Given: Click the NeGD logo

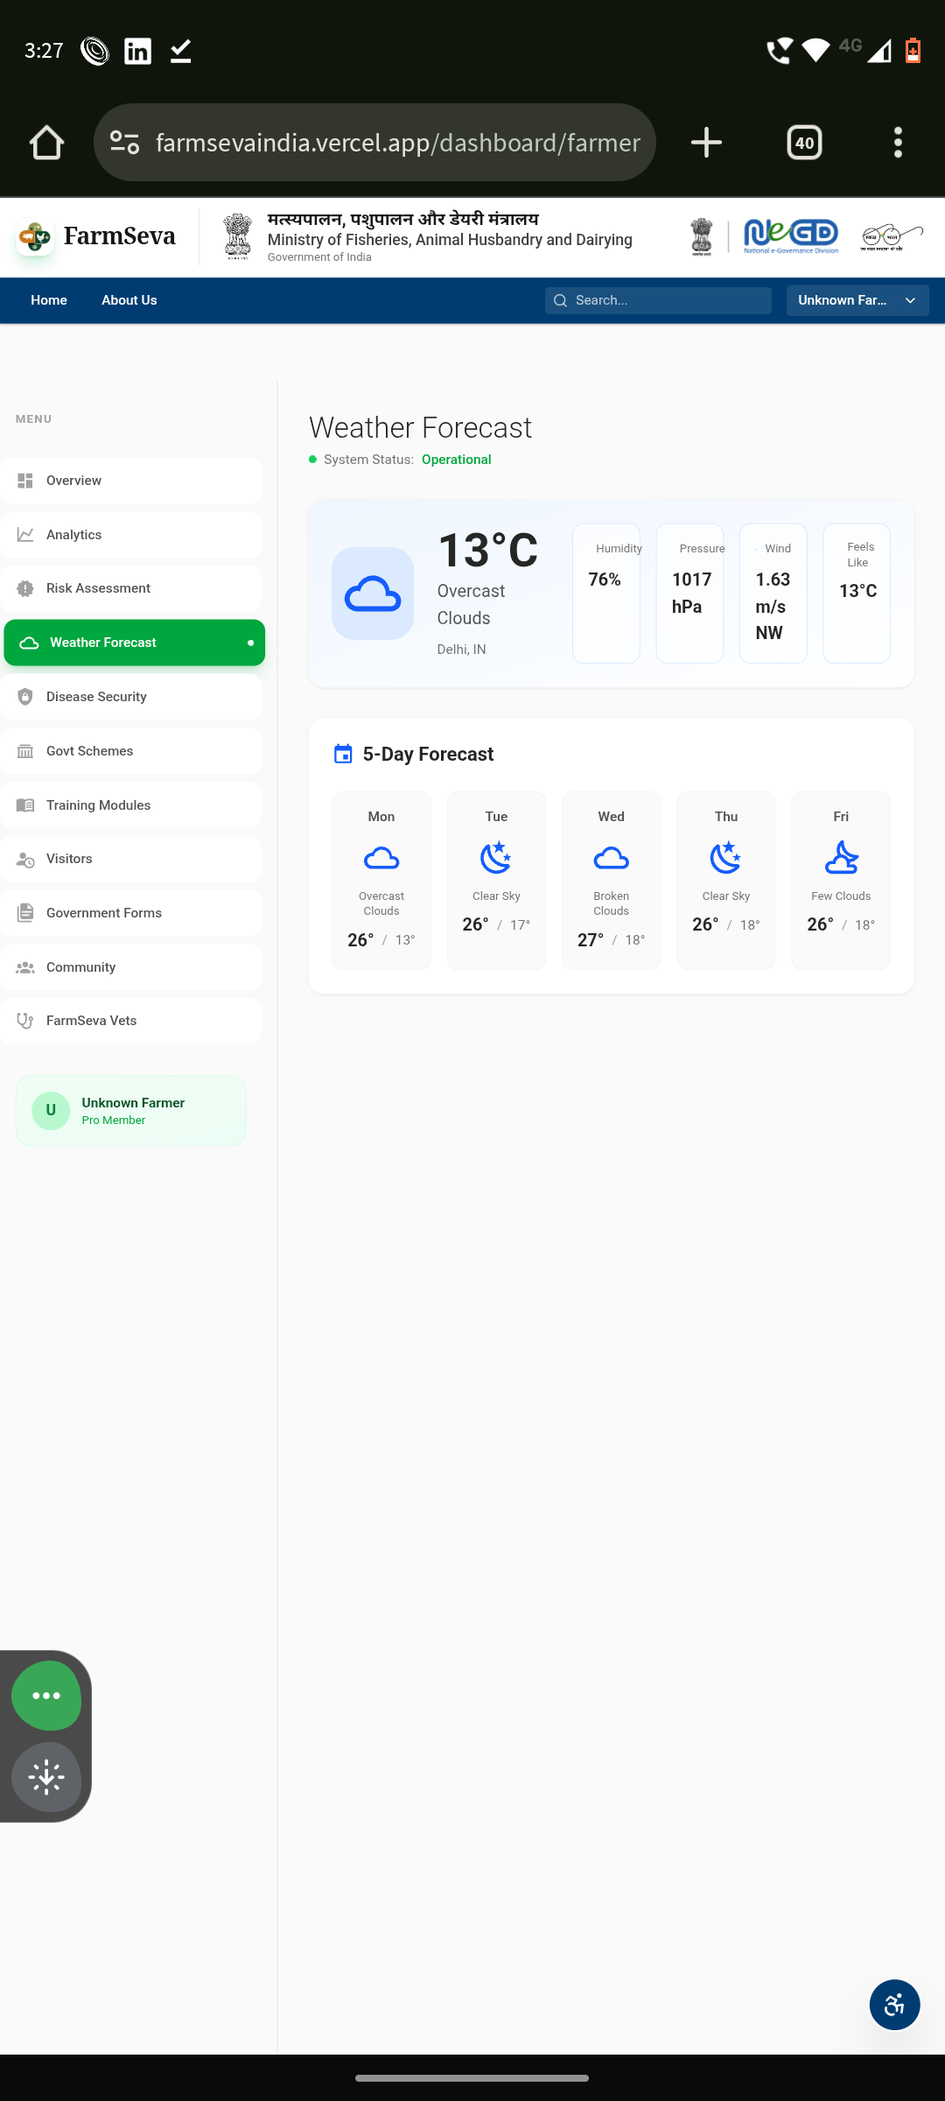Looking at the screenshot, I should tap(791, 236).
